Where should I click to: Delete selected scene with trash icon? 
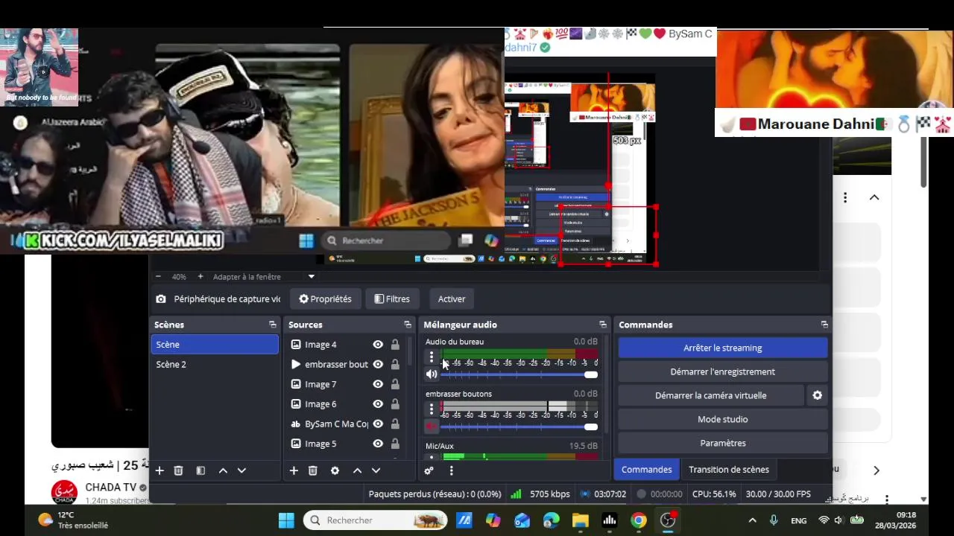178,470
